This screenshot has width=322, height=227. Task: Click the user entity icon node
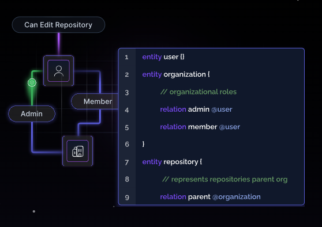(58, 71)
